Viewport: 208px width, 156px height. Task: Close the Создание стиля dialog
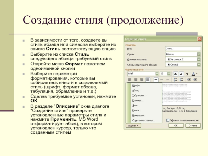pyautogui.click(x=199, y=39)
